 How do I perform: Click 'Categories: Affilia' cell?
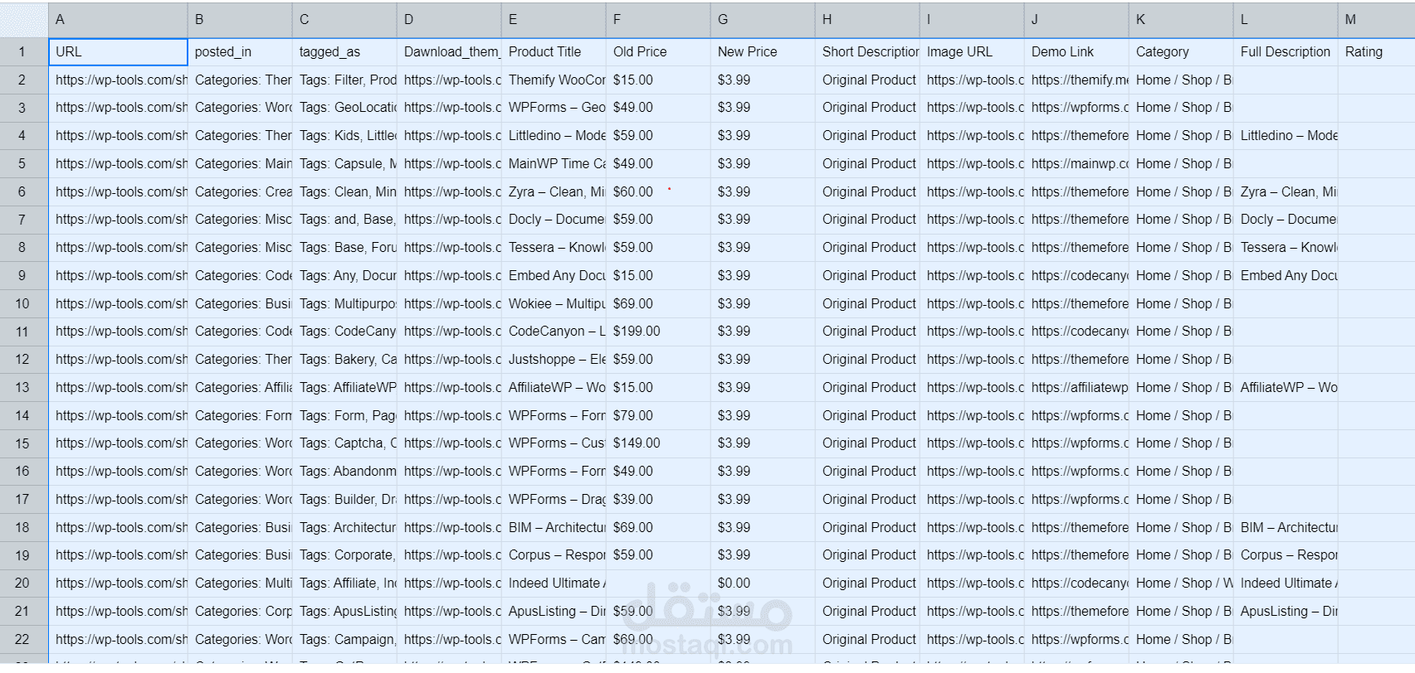click(240, 387)
